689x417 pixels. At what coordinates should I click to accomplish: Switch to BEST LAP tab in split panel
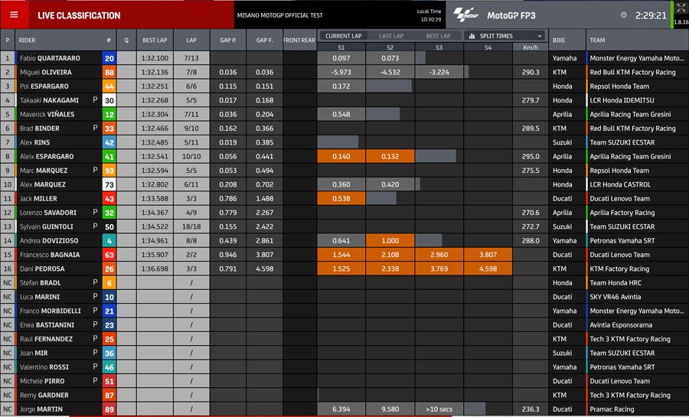(x=438, y=36)
